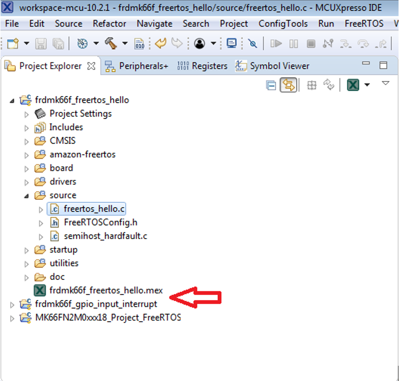Expand the frdmk66f_gpio_input_interrupt project
This screenshot has height=381, width=399.
pyautogui.click(x=12, y=305)
